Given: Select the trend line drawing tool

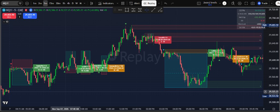Looking at the screenshot, I should (153, 10).
